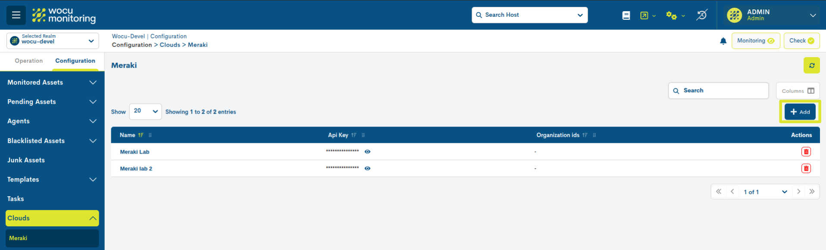Click the Add button
The image size is (826, 250).
800,112
